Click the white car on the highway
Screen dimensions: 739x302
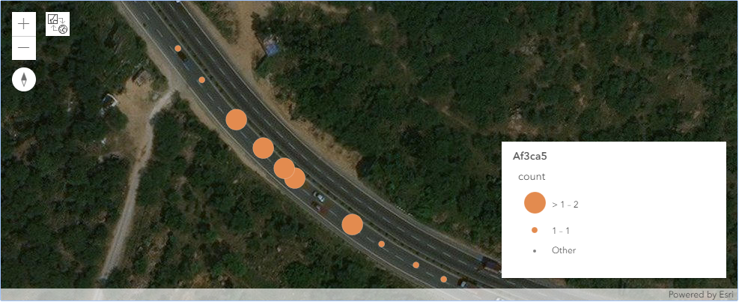[319, 197]
